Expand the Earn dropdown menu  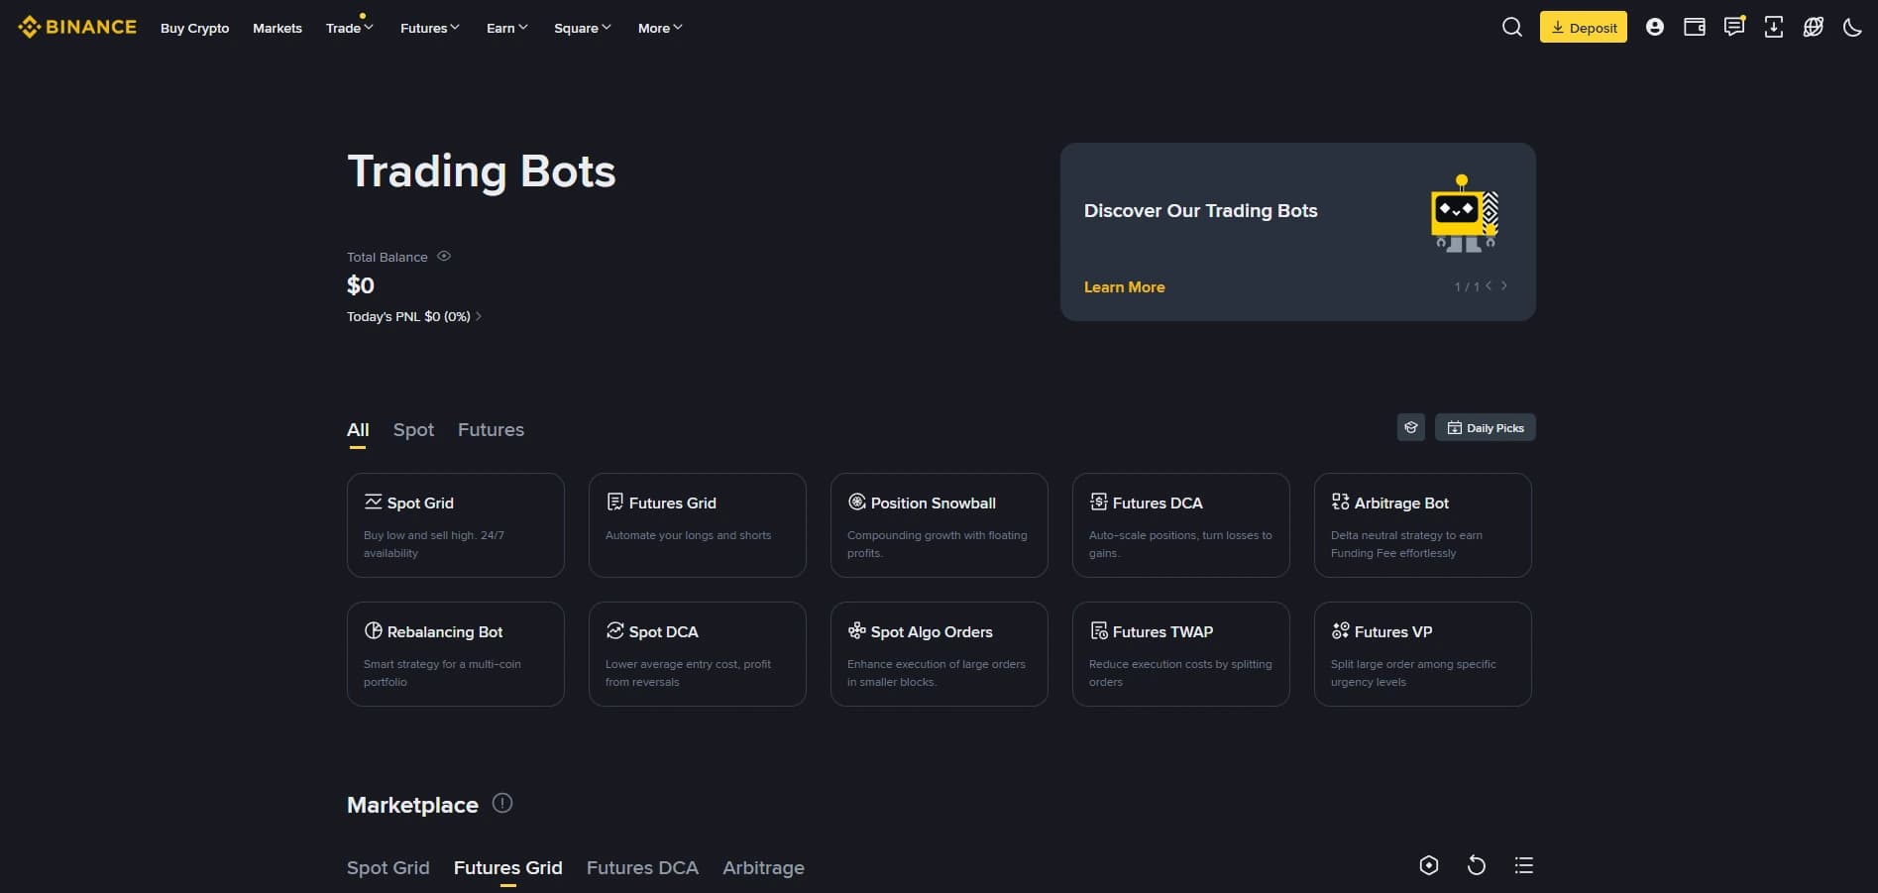(506, 28)
